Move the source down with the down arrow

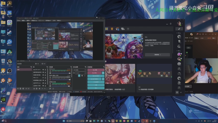coord(45,89)
